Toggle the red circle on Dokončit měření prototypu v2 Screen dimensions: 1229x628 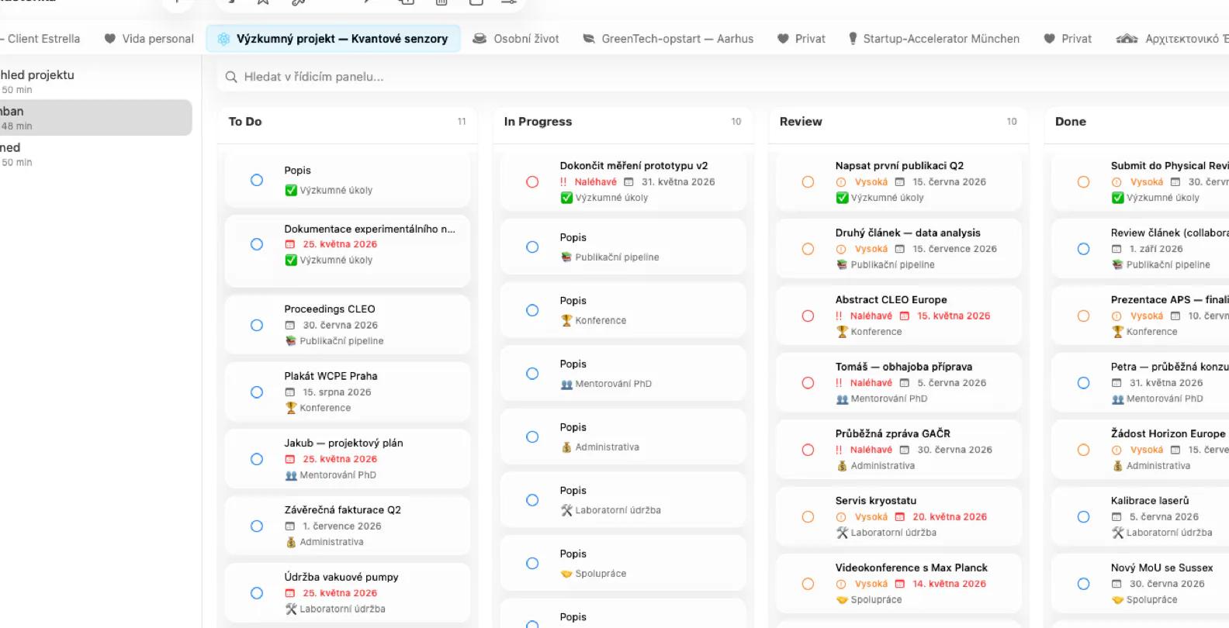pos(532,182)
